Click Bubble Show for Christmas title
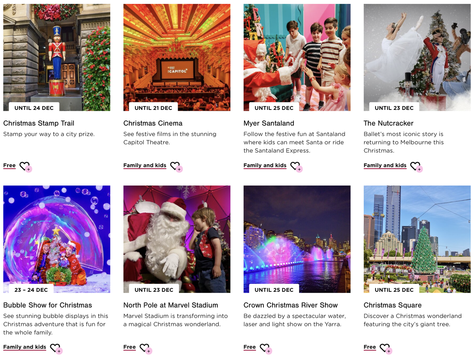The height and width of the screenshot is (359, 474). (48, 305)
